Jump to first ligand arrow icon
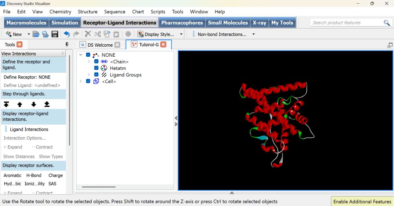Image resolution: width=394 pixels, height=206 pixels. point(6,104)
